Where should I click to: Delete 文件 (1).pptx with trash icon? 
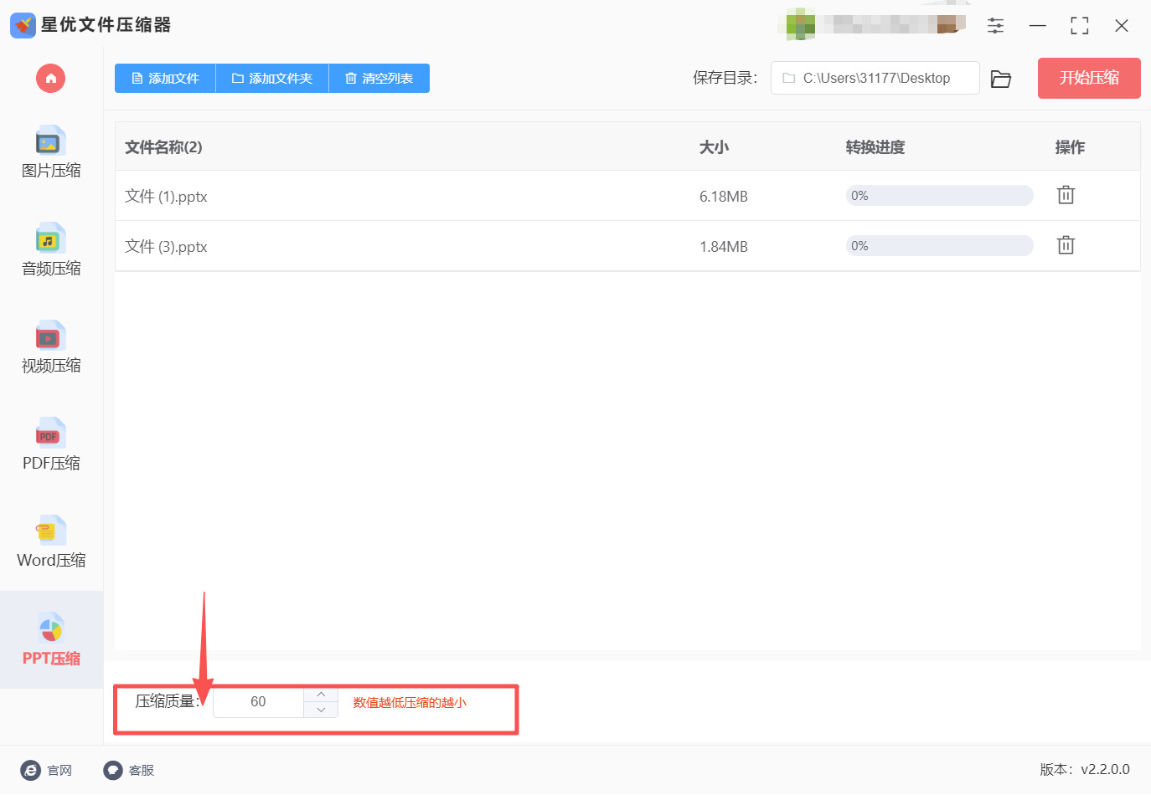[x=1066, y=195]
